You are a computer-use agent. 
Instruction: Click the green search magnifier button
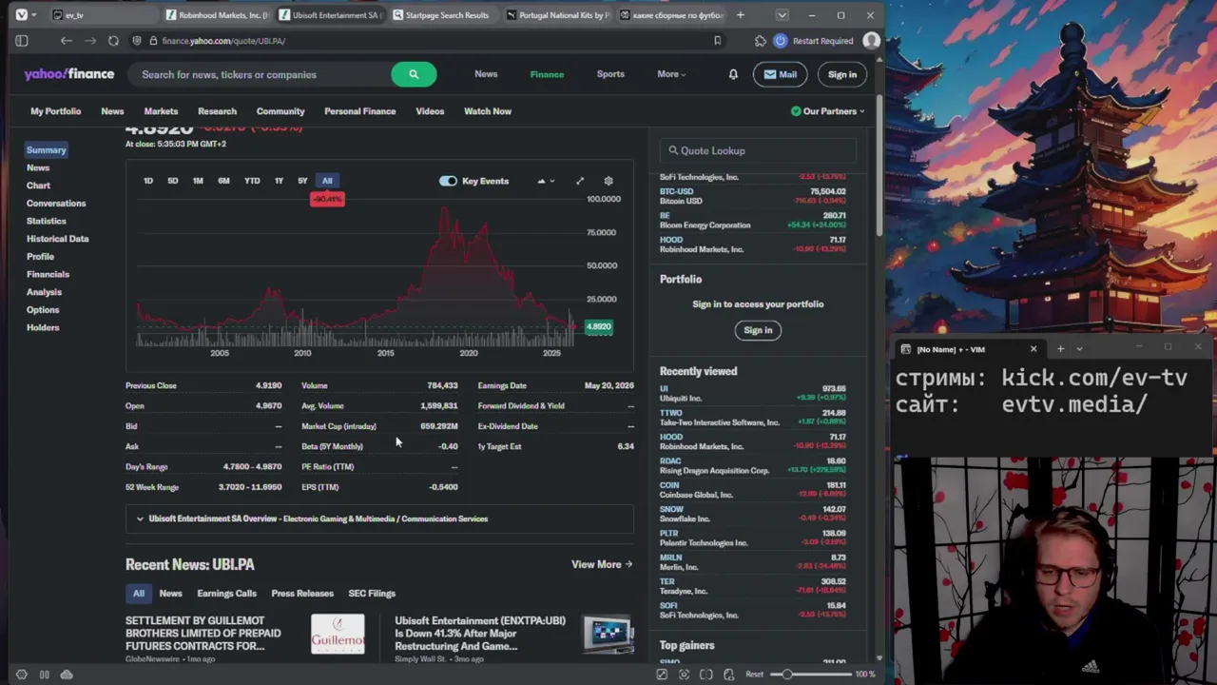pos(414,74)
